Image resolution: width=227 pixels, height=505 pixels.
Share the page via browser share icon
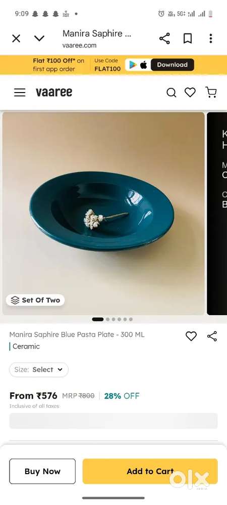tap(164, 38)
